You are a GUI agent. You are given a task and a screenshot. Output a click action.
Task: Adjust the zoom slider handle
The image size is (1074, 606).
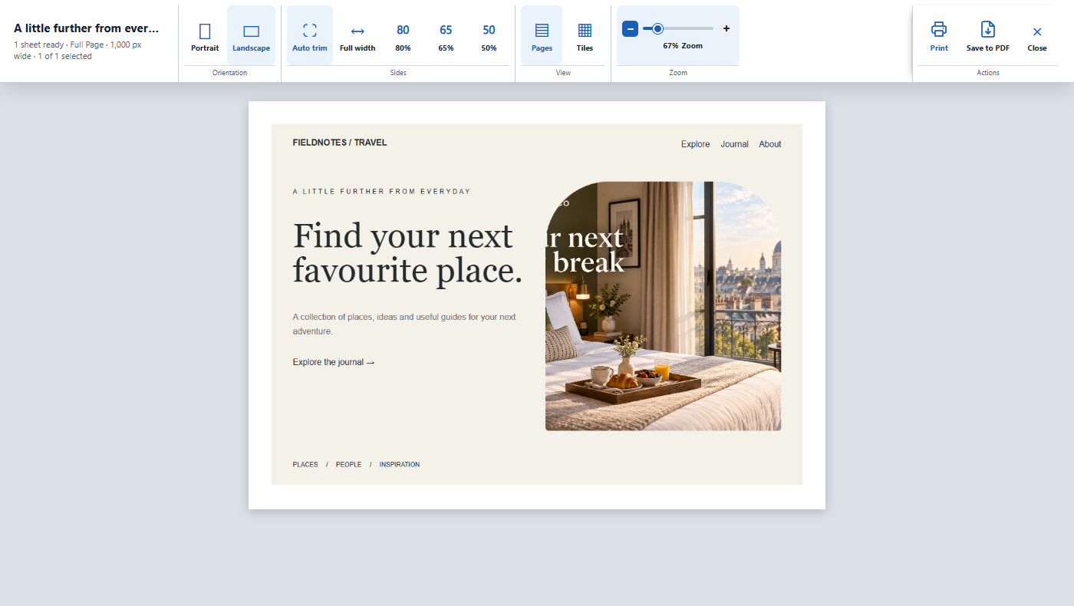coord(657,28)
